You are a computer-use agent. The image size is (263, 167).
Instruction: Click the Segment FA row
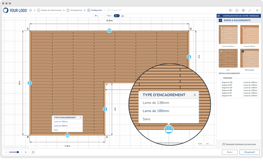240,96
